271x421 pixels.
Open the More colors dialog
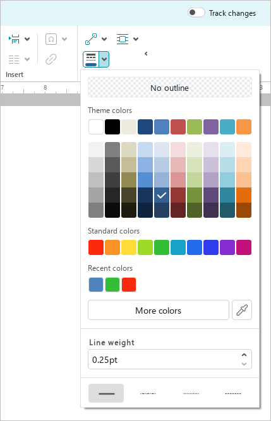pyautogui.click(x=159, y=310)
